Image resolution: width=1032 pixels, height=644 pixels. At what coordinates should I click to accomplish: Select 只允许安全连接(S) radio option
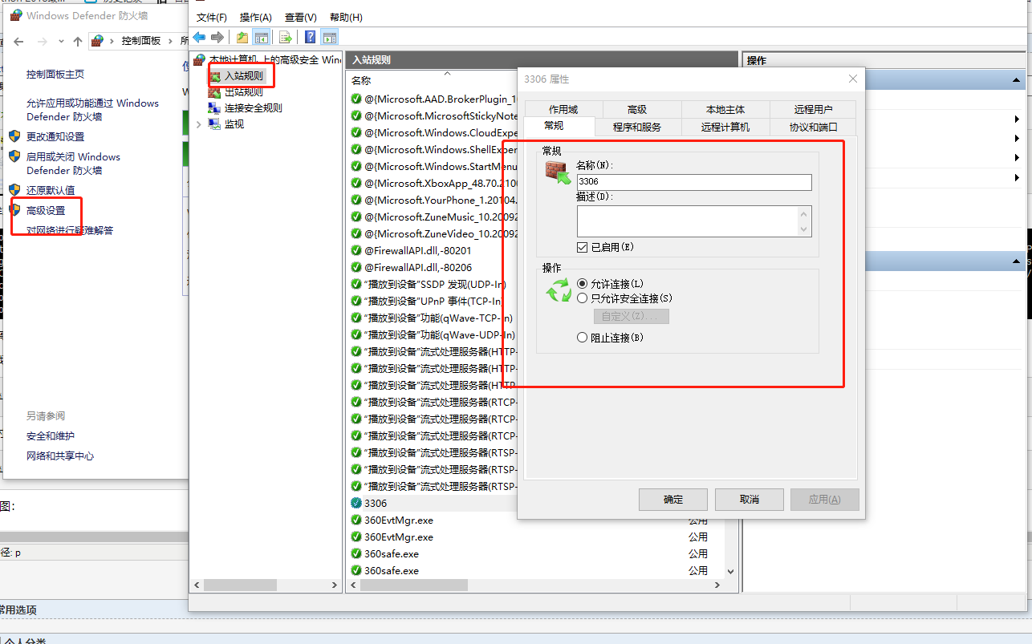click(583, 298)
